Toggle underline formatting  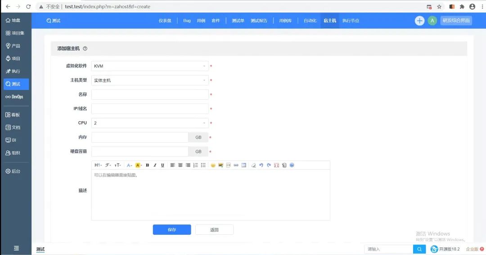pyautogui.click(x=162, y=165)
